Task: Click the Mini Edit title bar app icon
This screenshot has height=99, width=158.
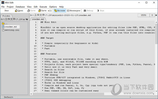Action: 3,3
